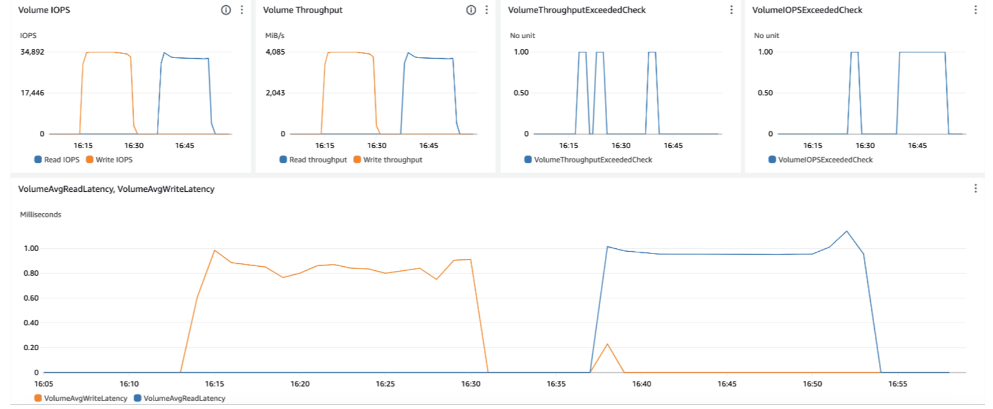The width and height of the screenshot is (993, 409).
Task: Open the latency widget three-dot menu
Action: (975, 188)
